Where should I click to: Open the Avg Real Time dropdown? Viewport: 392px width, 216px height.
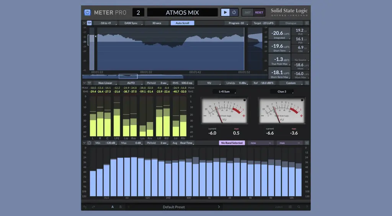point(183,143)
